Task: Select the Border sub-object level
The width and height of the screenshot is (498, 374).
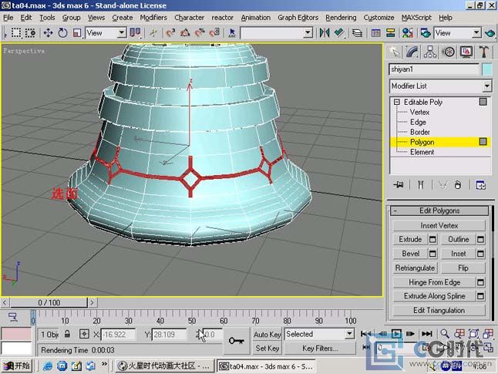Action: (419, 132)
